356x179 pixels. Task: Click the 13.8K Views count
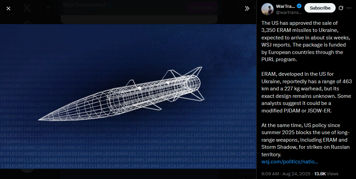pyautogui.click(x=326, y=174)
